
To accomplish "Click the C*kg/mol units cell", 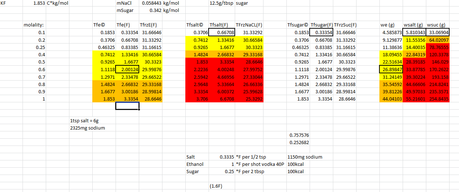I will pos(57,3).
